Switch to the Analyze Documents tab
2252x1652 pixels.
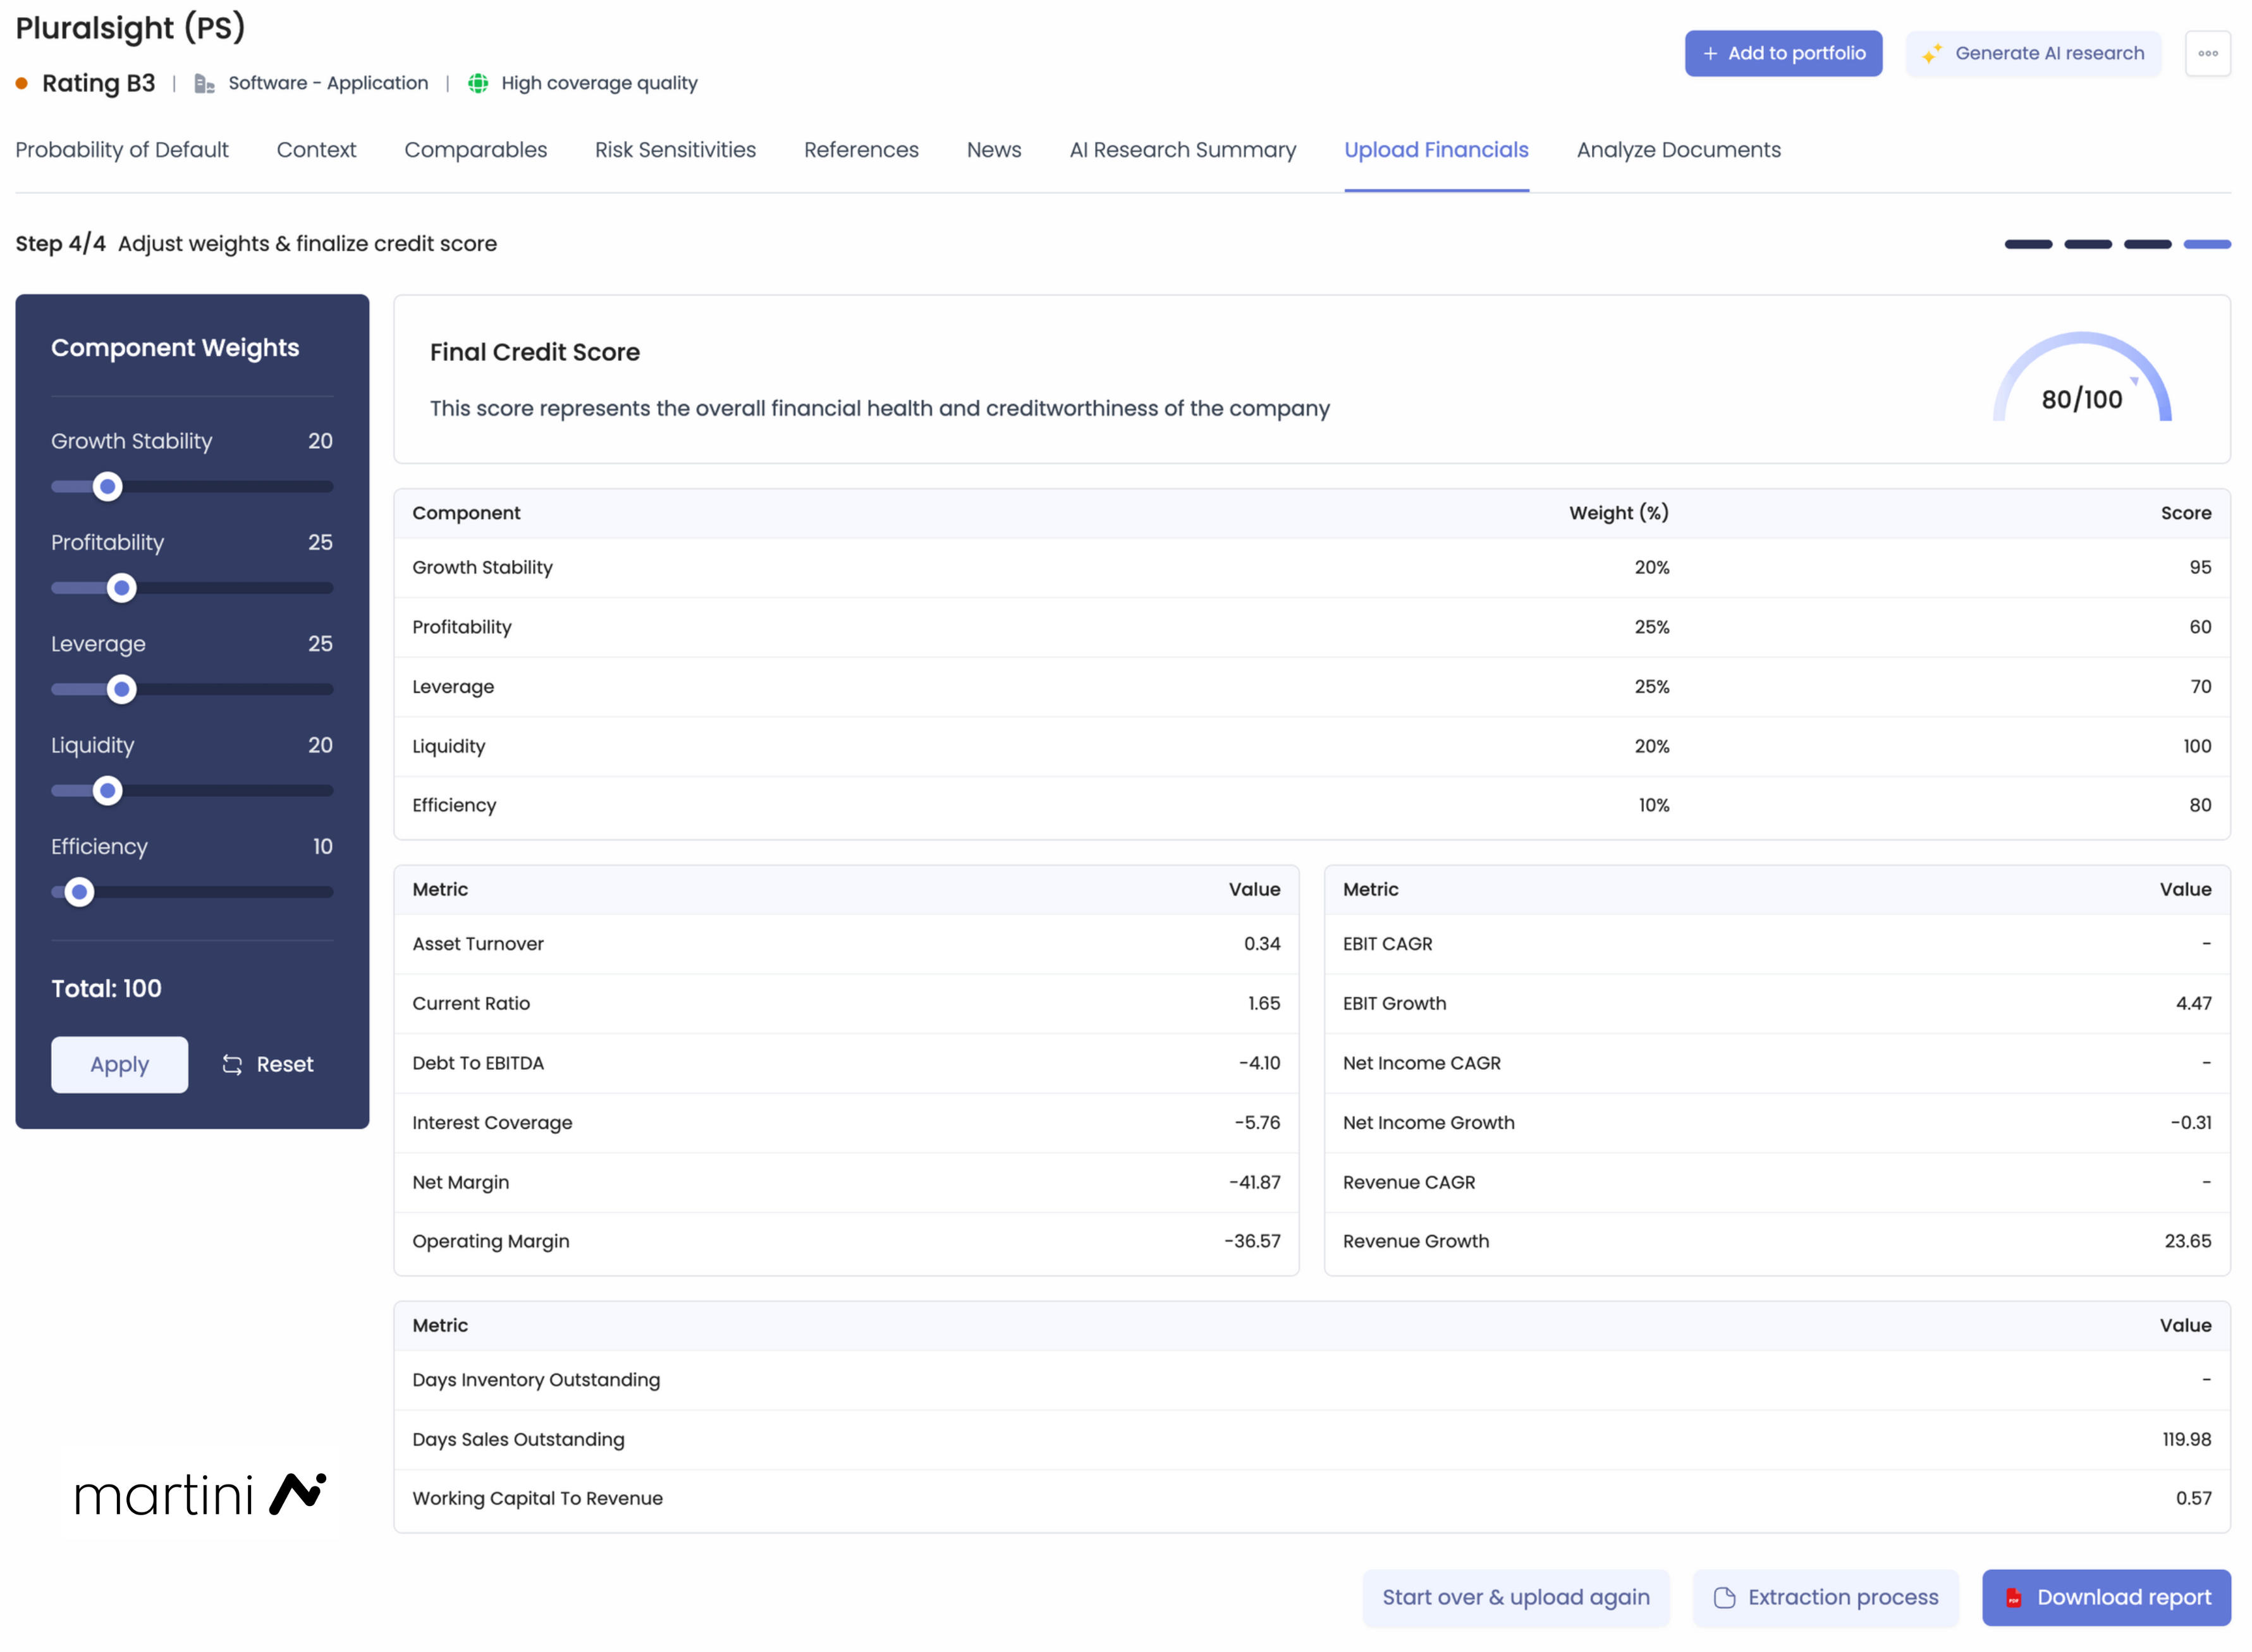click(x=1678, y=150)
